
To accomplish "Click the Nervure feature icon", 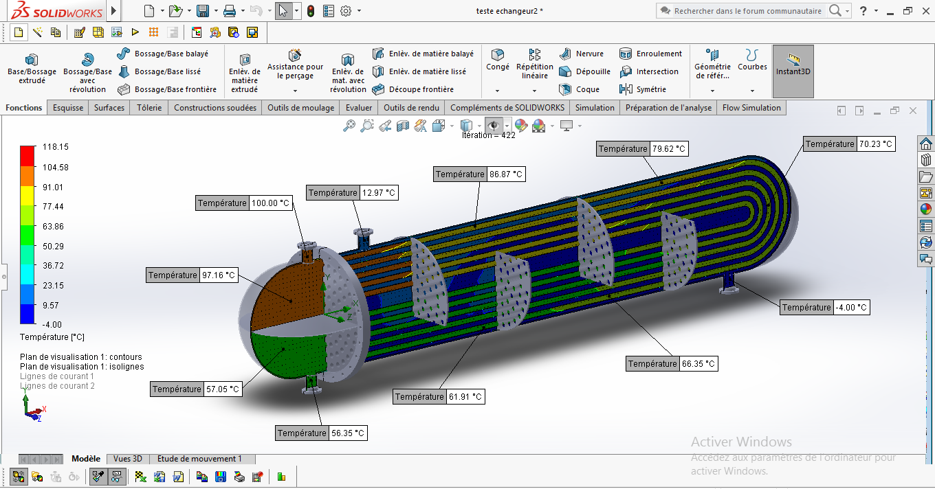I will (565, 54).
